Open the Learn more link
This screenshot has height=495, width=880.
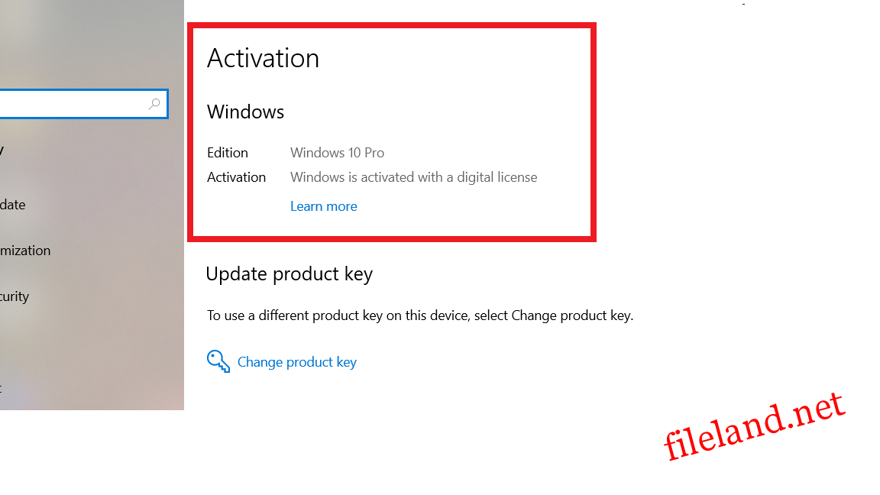(x=323, y=206)
